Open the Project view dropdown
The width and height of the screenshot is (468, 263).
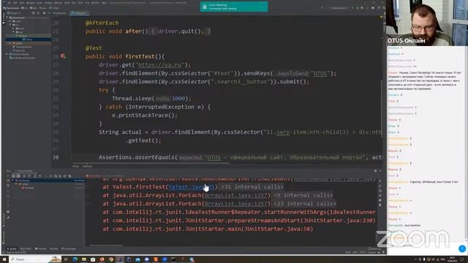15,13
